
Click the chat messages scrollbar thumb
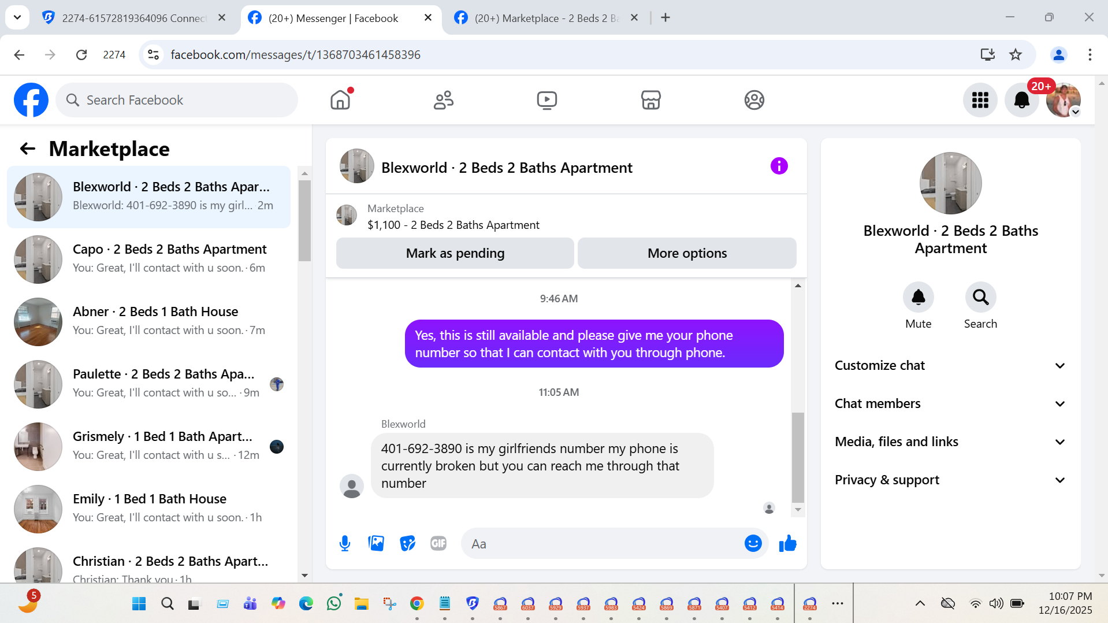(798, 457)
